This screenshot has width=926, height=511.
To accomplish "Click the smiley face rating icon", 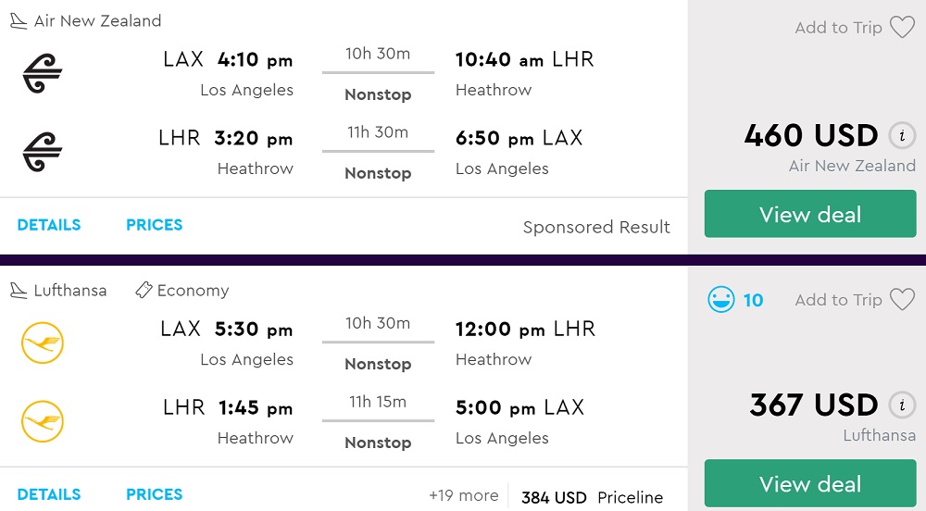I will [x=720, y=300].
